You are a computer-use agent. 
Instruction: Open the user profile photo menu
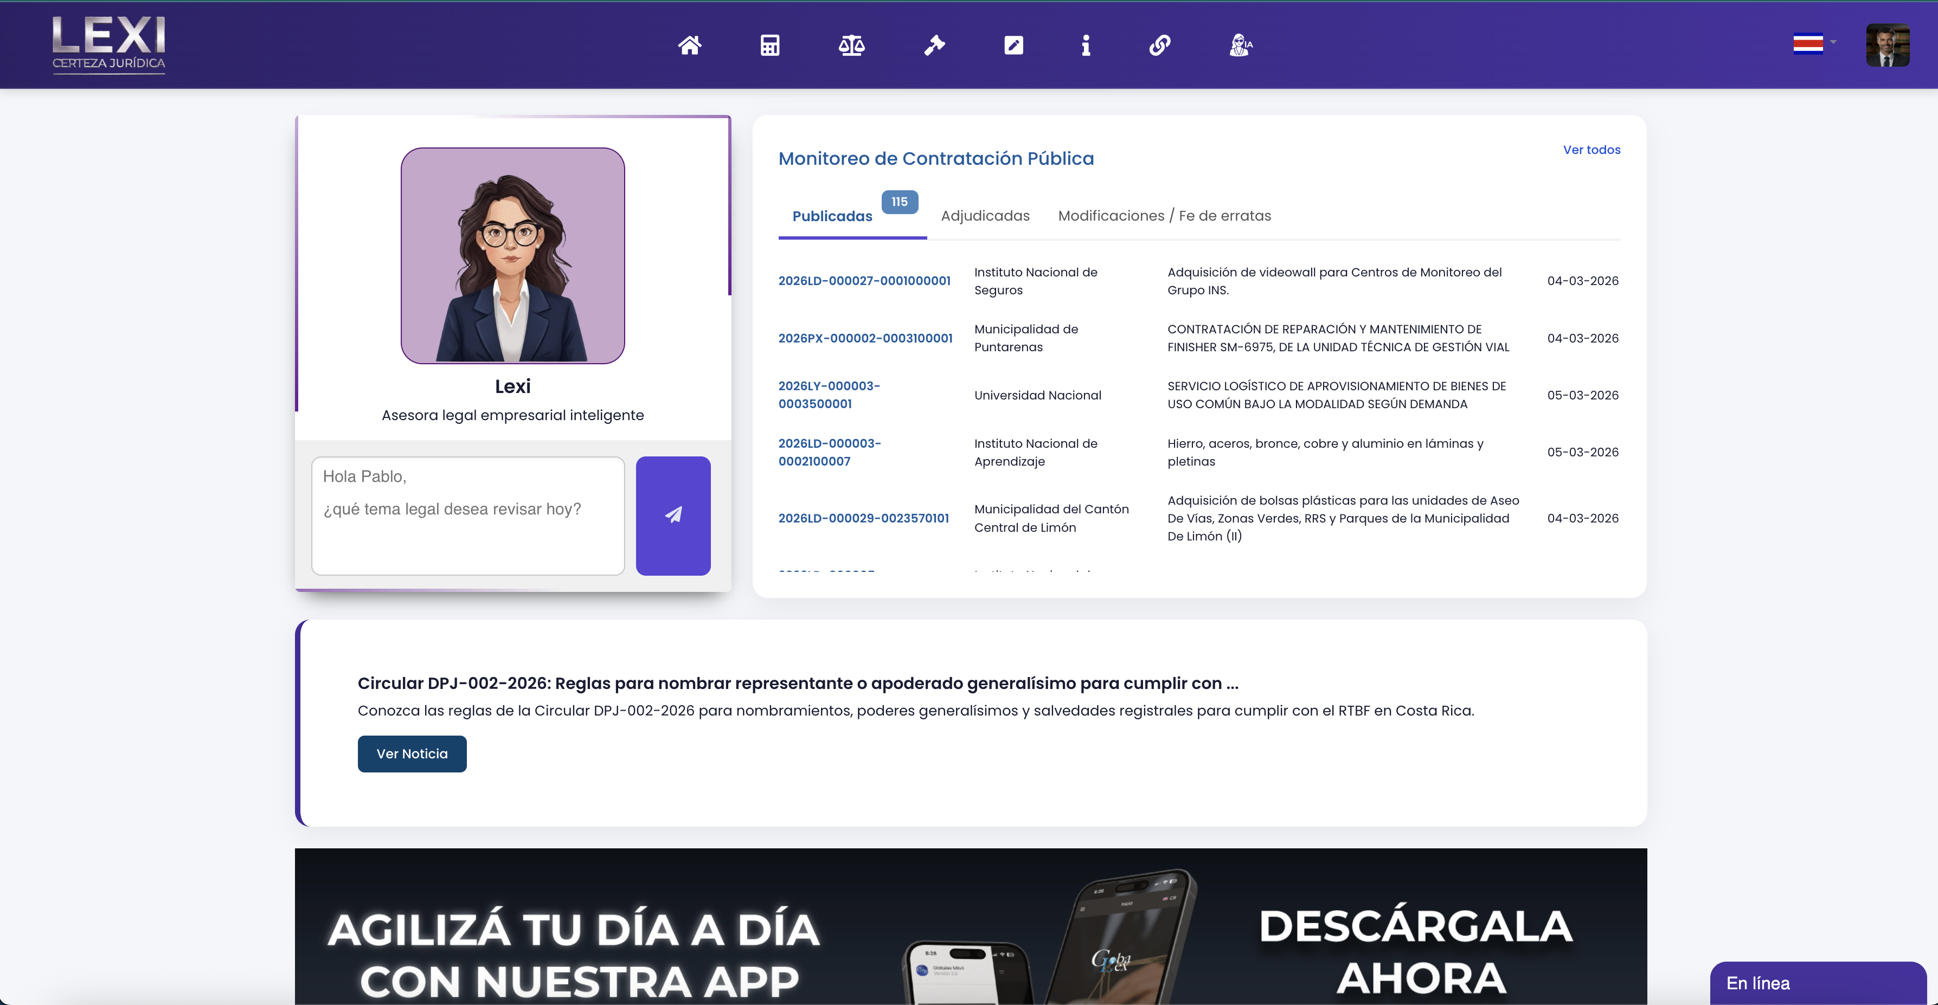click(x=1887, y=46)
